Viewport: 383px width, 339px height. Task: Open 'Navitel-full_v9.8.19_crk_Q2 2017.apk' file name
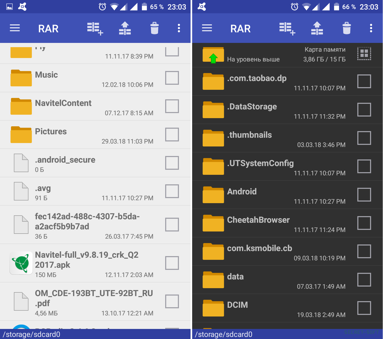[87, 260]
